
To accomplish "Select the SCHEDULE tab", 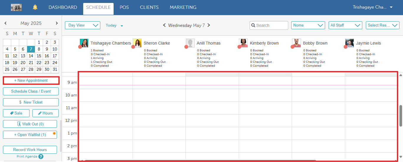I will pos(98,9).
